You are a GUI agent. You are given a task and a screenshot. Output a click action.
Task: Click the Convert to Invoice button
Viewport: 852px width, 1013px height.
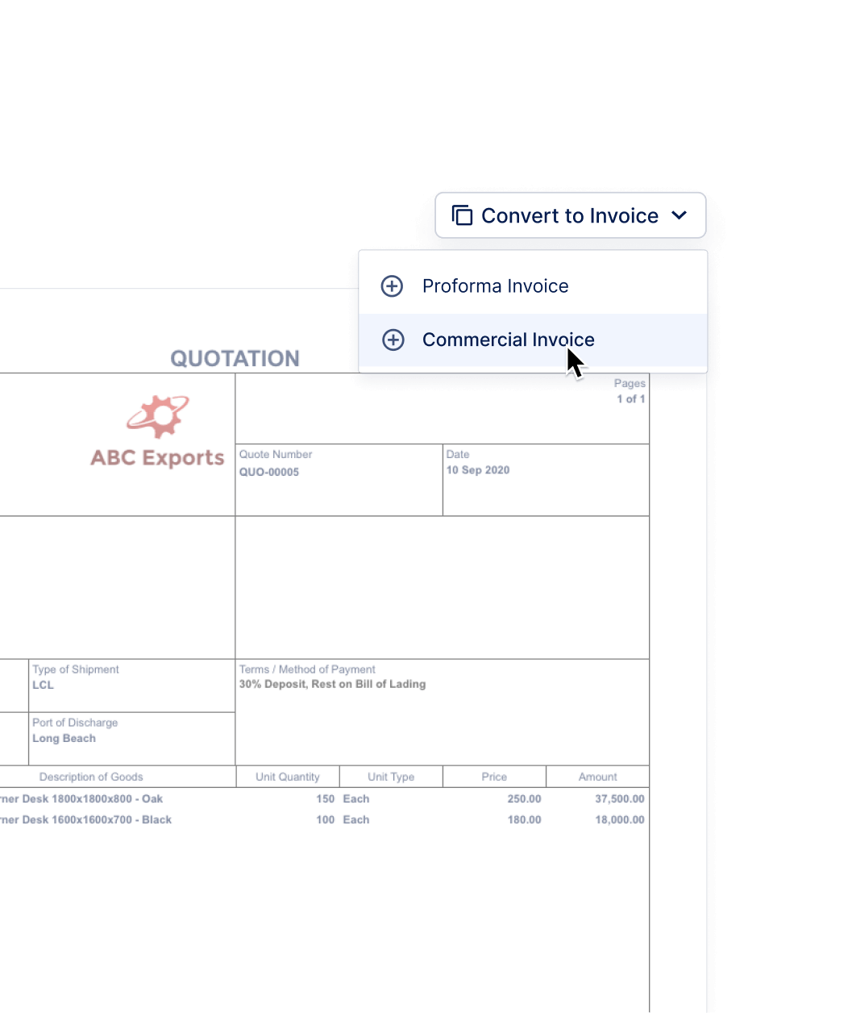coord(568,215)
